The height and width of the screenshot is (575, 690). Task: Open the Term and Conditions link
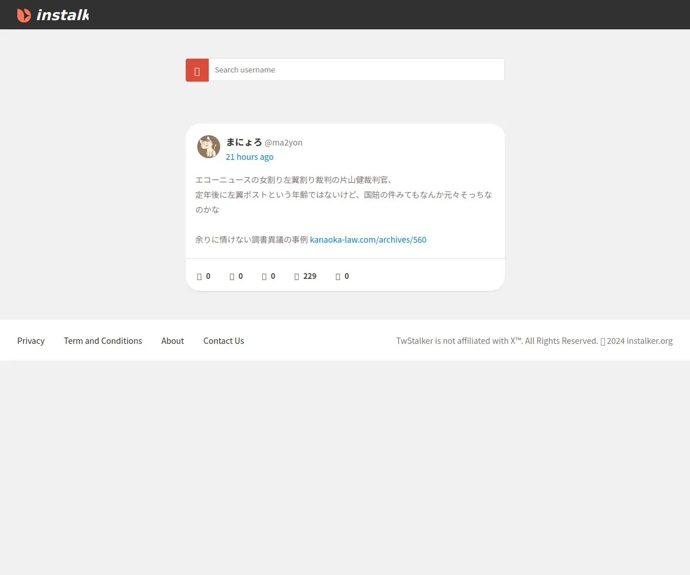[x=103, y=341]
